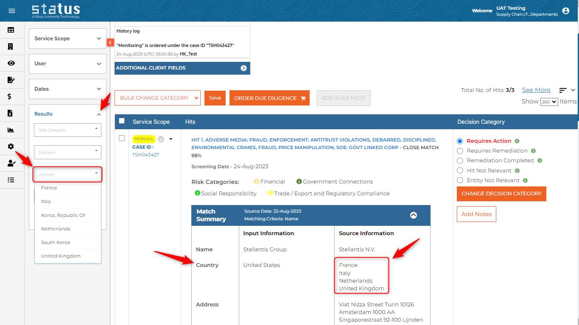The image size is (579, 325).
Task: Open the hamburger menu in header
Action: (11, 11)
